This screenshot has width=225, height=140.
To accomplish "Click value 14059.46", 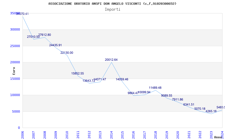I will coord(122,79).
